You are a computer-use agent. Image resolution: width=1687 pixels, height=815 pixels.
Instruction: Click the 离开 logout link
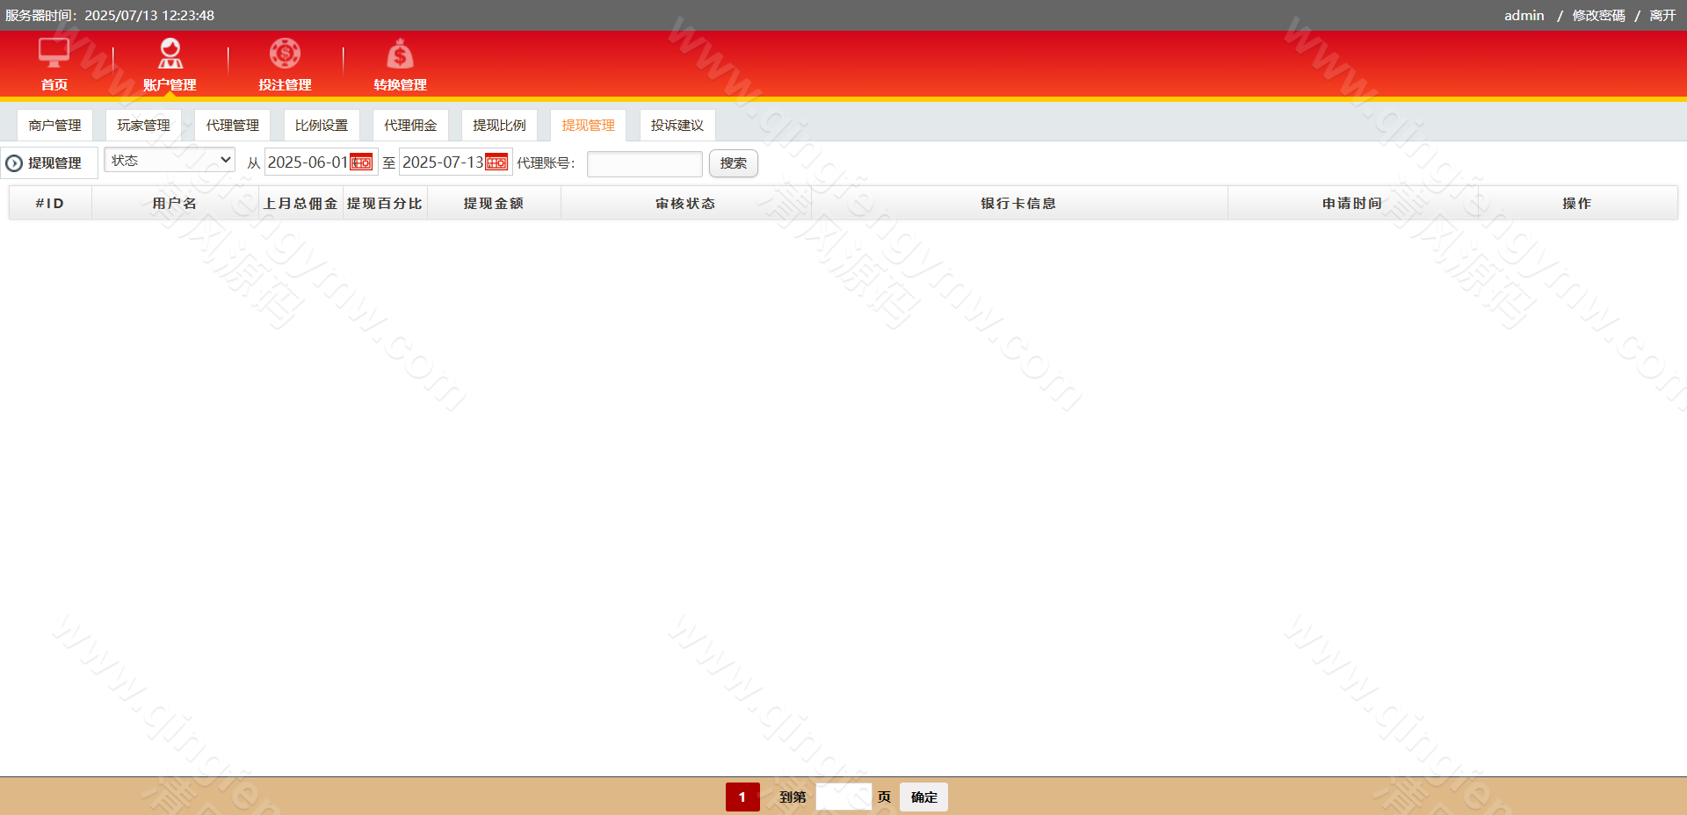[1662, 16]
